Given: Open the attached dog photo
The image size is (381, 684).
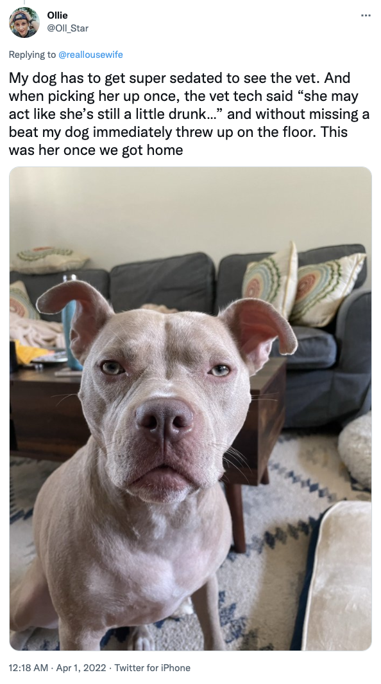Looking at the screenshot, I should pos(190,408).
